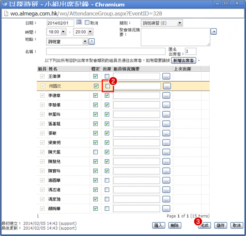This screenshot has width=246, height=236.
Task: Open the summary ellipsis button for 李德章
Action: [166, 95]
